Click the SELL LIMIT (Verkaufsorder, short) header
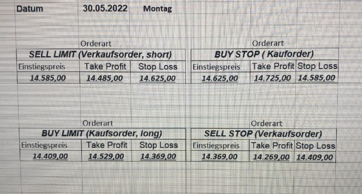 pos(100,54)
